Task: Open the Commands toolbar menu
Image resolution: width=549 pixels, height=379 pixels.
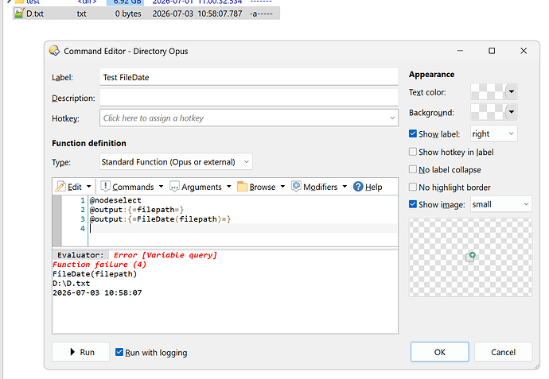Action: pyautogui.click(x=132, y=187)
